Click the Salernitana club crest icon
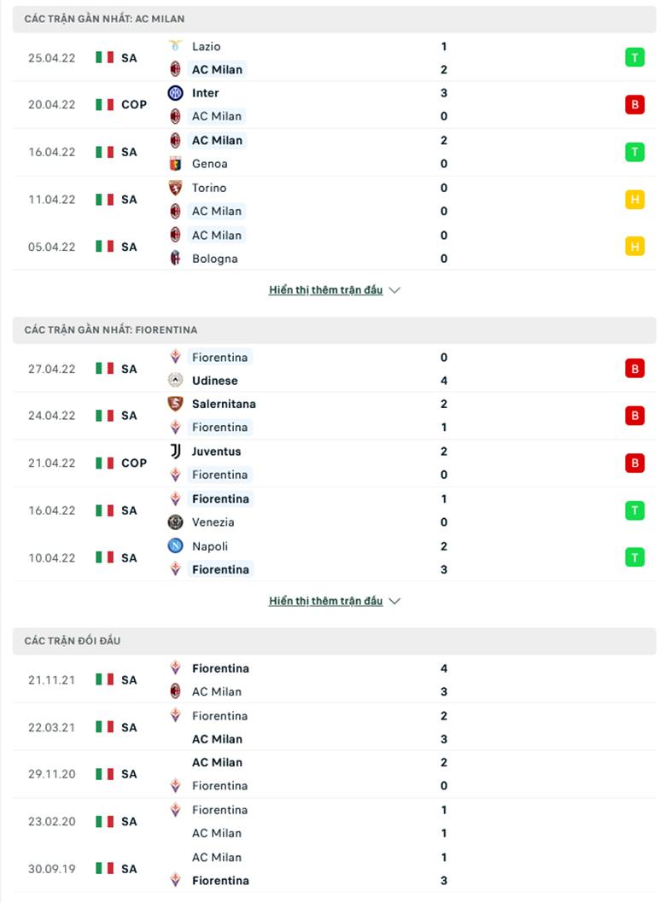The width and height of the screenshot is (666, 903). point(175,404)
